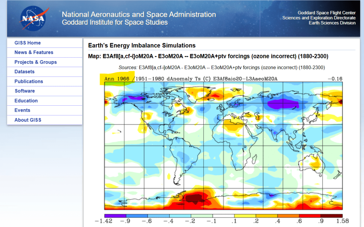The width and height of the screenshot is (364, 227).
Task: Open the National Aeronautics and Space Administration link
Action: [x=139, y=15]
